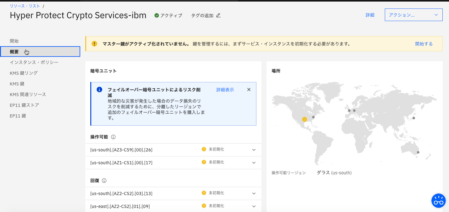Image resolution: width=449 pixels, height=212 pixels.
Task: Expand the [us-south].[AZ3-CS9].[00].[26] crypto unit row
Action: coord(254,150)
